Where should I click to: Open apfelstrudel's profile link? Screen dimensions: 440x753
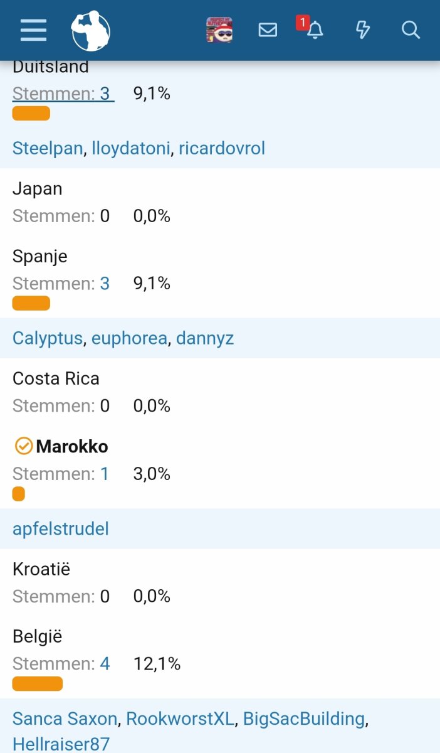[61, 529]
